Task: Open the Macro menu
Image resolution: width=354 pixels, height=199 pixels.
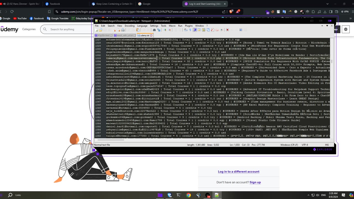Action: pyautogui.click(x=172, y=26)
